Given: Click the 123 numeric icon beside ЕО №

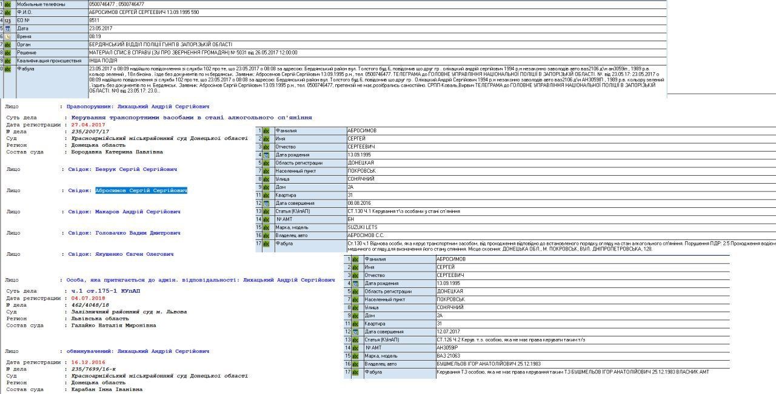Looking at the screenshot, I should coord(8,21).
